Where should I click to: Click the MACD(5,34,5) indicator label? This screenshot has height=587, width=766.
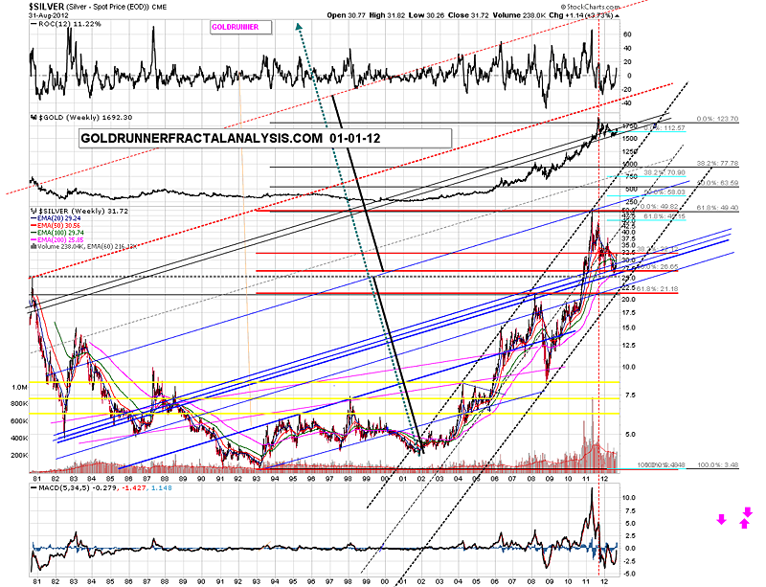[101, 487]
